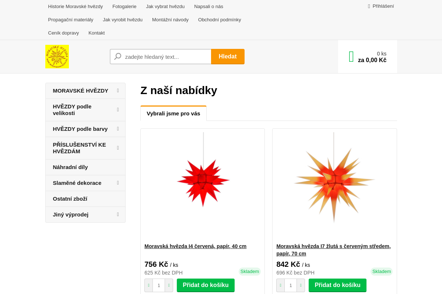Switch to the Vybrali jsme pro vás tab
Image resolution: width=442 pixels, height=294 pixels.
(x=173, y=114)
